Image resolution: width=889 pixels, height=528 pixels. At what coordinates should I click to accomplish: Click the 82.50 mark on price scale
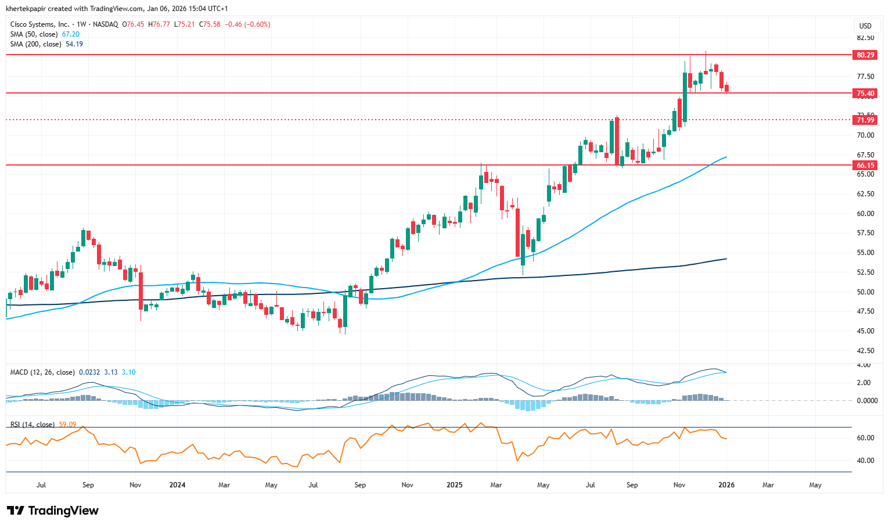coord(865,38)
